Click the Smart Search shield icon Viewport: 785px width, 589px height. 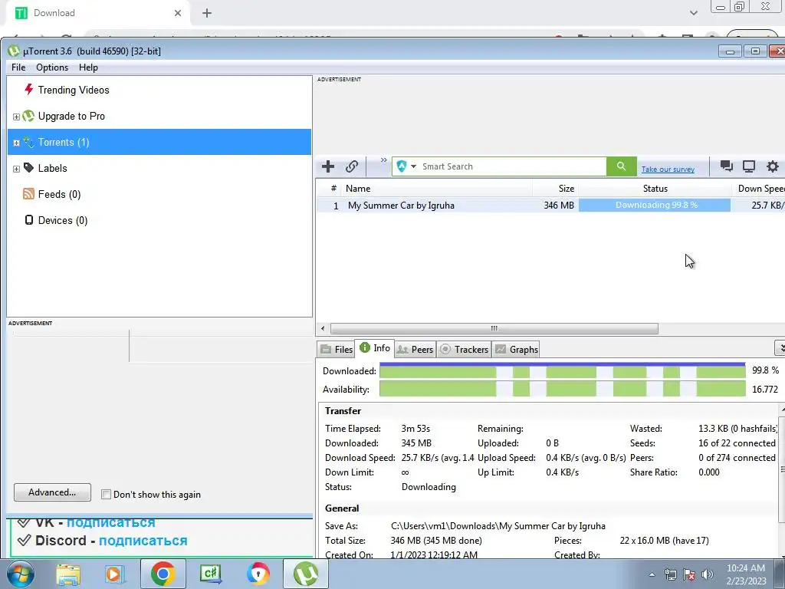(x=402, y=166)
